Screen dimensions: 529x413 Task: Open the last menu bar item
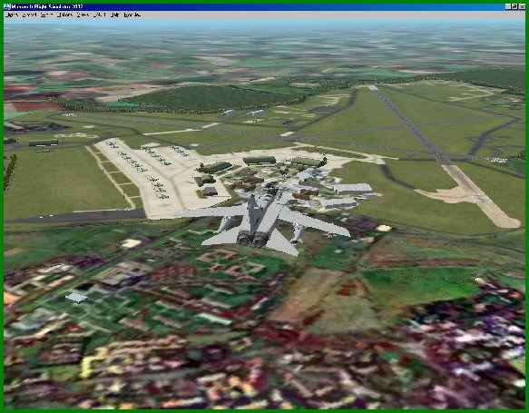click(132, 15)
